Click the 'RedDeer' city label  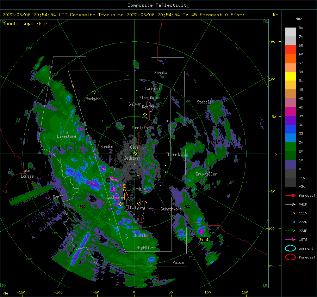(149, 107)
